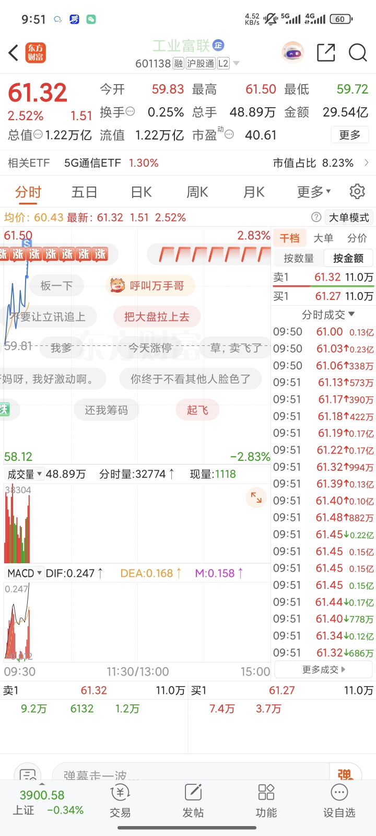Viewport: 376px width, 836px height.
Task: Switch to the 月K tab
Action: (254, 192)
